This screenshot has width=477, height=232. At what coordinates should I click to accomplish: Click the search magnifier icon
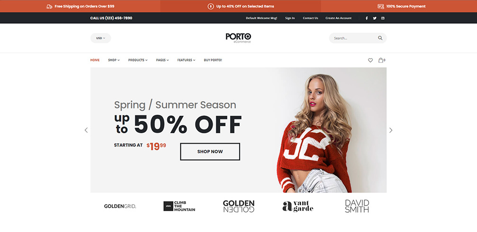[380, 38]
